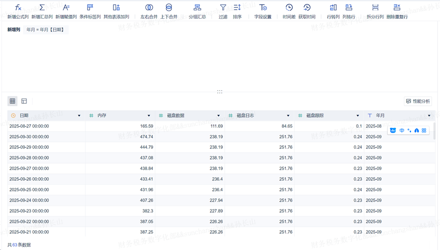440x250 pixels.
Task: Switch to the alternate layout view icon
Action: pyautogui.click(x=24, y=101)
